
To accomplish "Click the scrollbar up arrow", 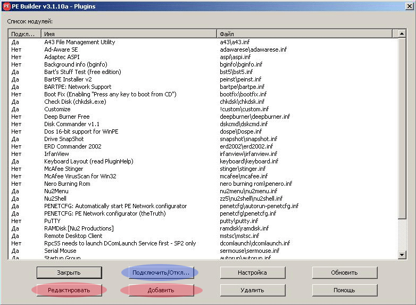I will coord(402,34).
